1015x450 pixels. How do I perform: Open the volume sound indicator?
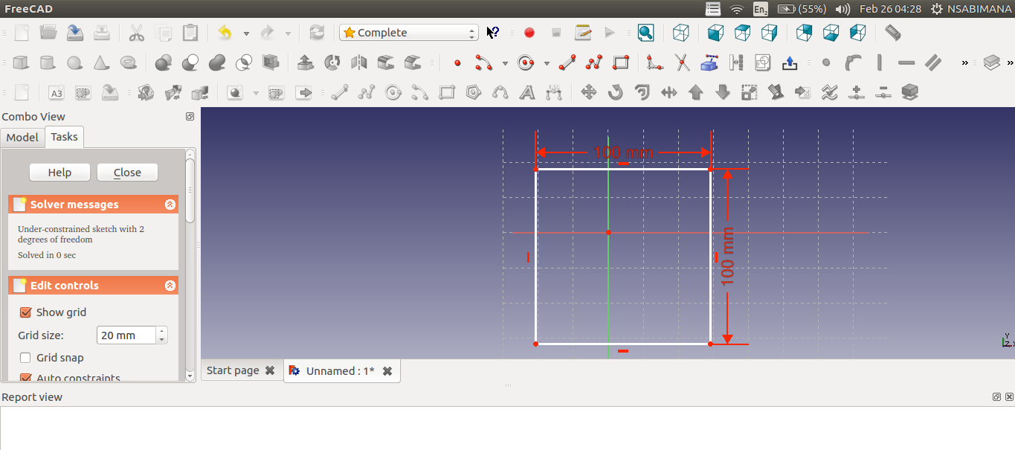point(842,9)
